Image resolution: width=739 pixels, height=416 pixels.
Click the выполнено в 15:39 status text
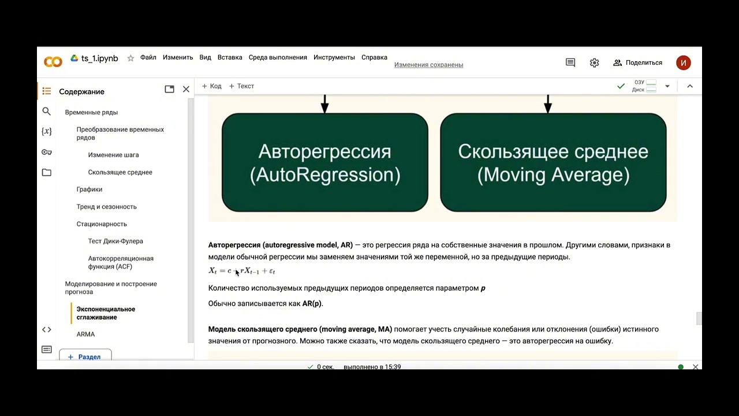coord(372,367)
